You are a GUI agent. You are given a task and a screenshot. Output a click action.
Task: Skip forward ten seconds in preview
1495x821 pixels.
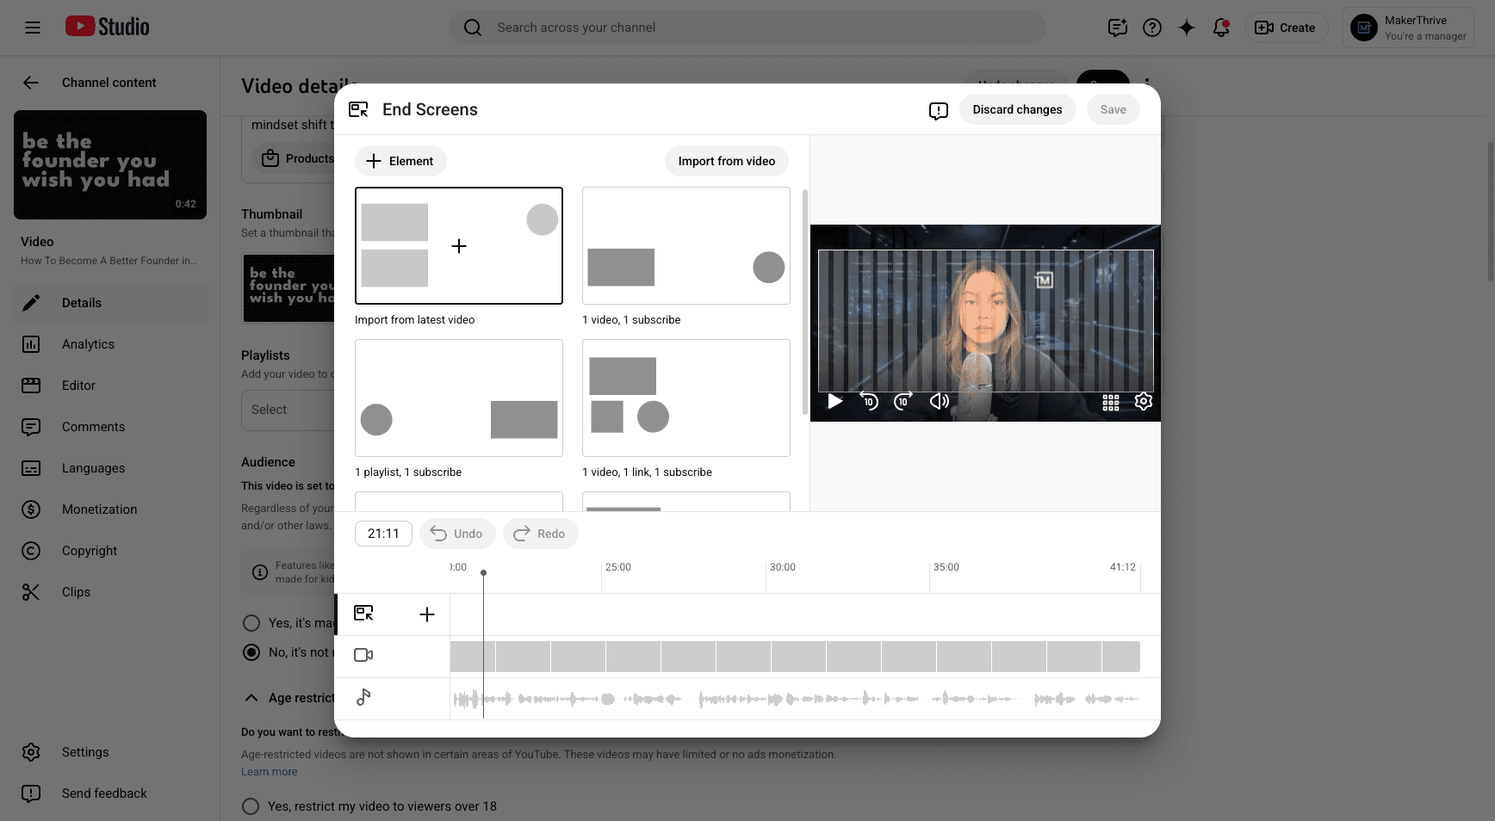[903, 401]
